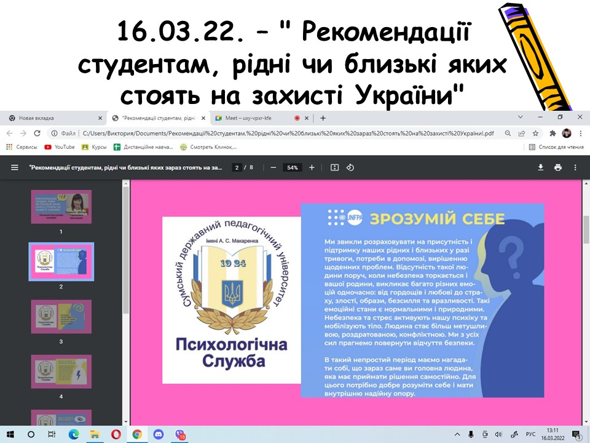Open tab search dropdown chevron
Image resolution: width=590 pixels, height=443 pixels.
tap(521, 117)
